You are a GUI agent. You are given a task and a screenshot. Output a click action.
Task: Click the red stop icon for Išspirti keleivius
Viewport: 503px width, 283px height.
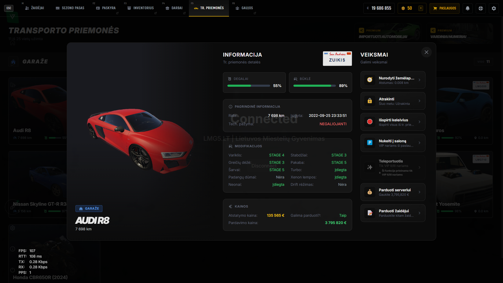(x=370, y=122)
